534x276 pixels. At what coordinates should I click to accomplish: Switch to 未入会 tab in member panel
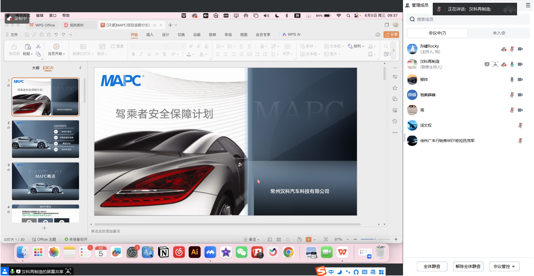[x=499, y=33]
